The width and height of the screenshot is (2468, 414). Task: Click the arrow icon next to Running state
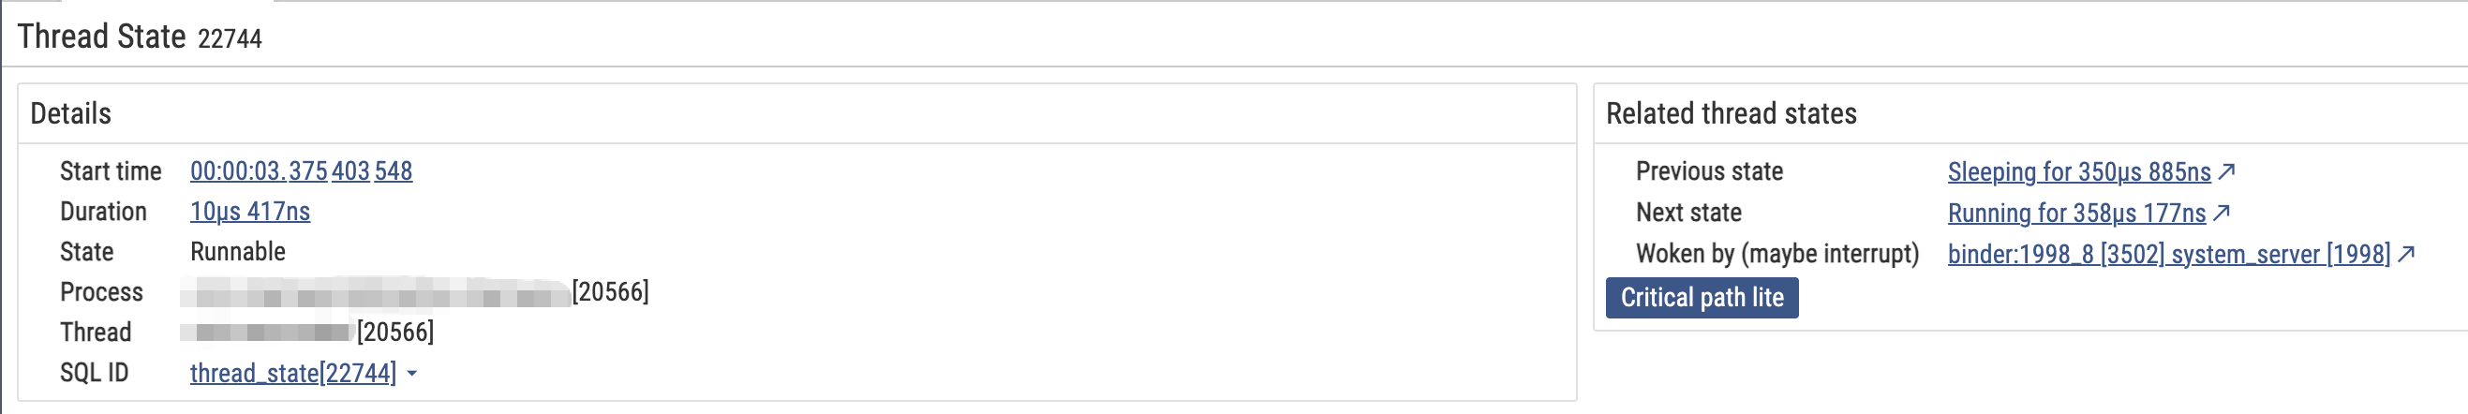2222,213
